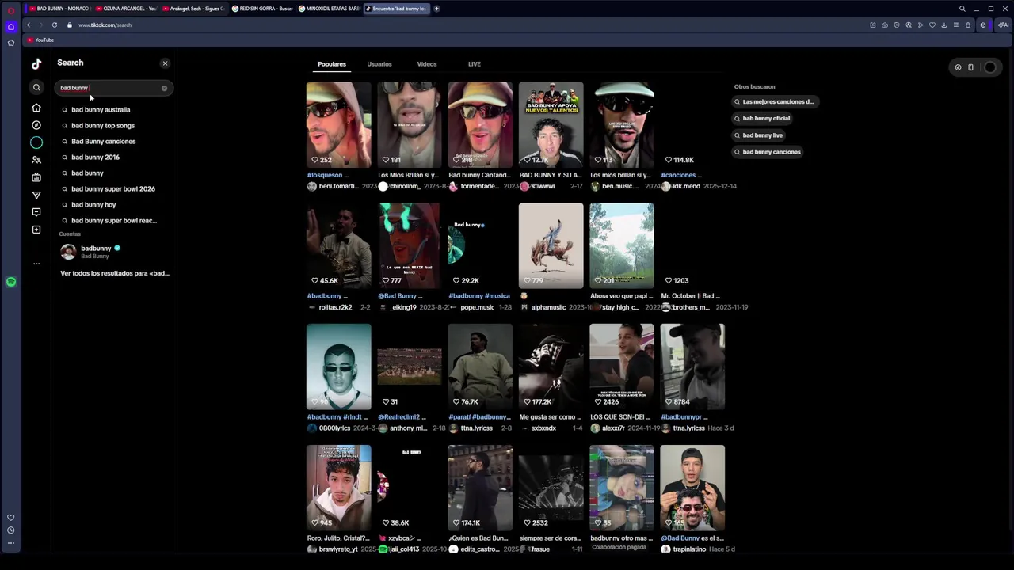
Task: Open Opera sidebar history clock icon
Action: [11, 530]
